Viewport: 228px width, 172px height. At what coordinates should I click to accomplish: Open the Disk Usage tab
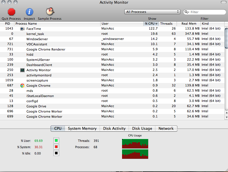point(142,129)
